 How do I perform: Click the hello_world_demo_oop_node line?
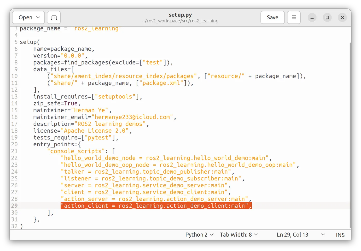tap(180, 165)
